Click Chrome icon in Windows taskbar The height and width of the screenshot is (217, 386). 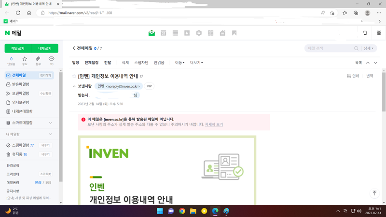182,211
